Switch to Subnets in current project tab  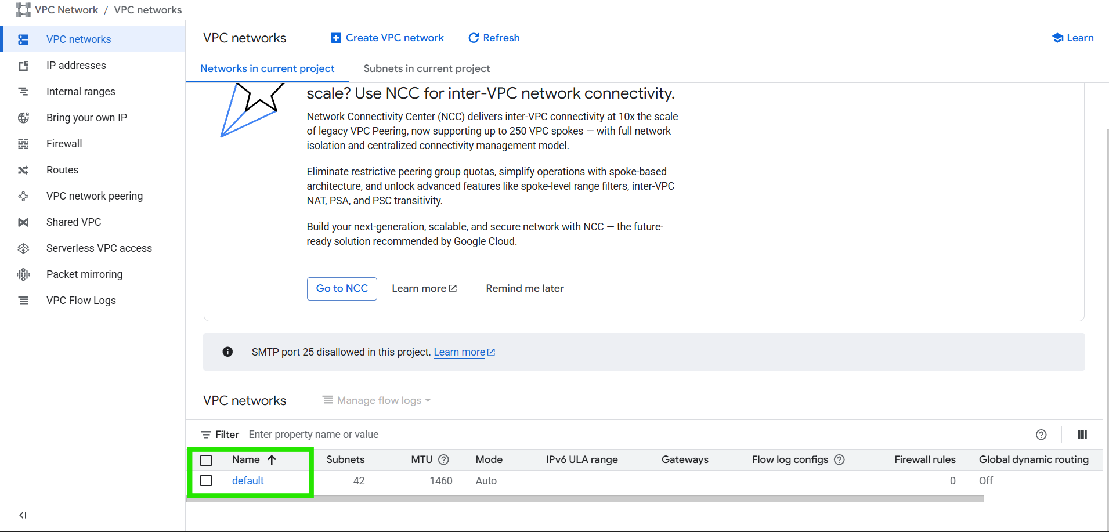coord(427,68)
